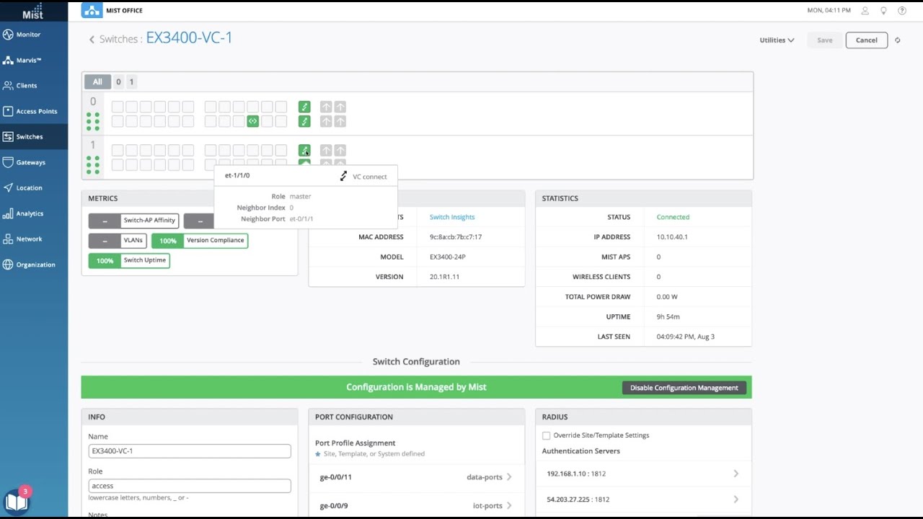The image size is (923, 519).
Task: Click Switch Uptime 100% metric
Action: 129,260
